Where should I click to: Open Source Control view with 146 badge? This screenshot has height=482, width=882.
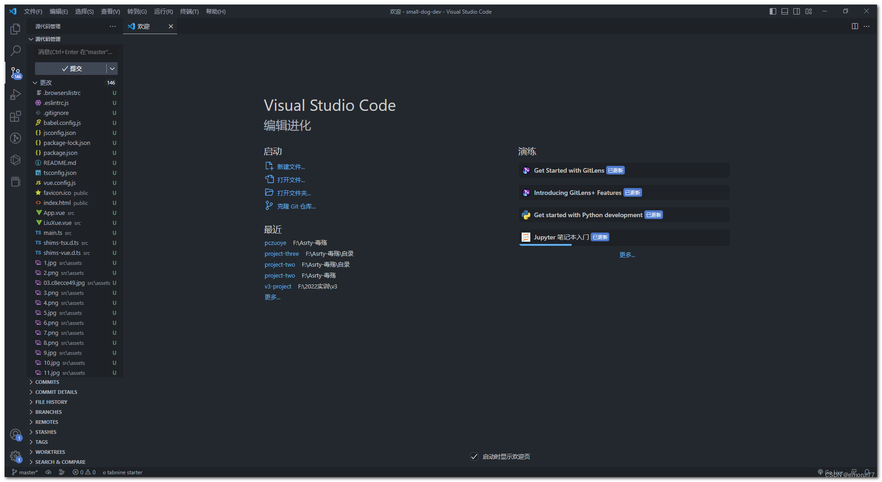[x=15, y=73]
